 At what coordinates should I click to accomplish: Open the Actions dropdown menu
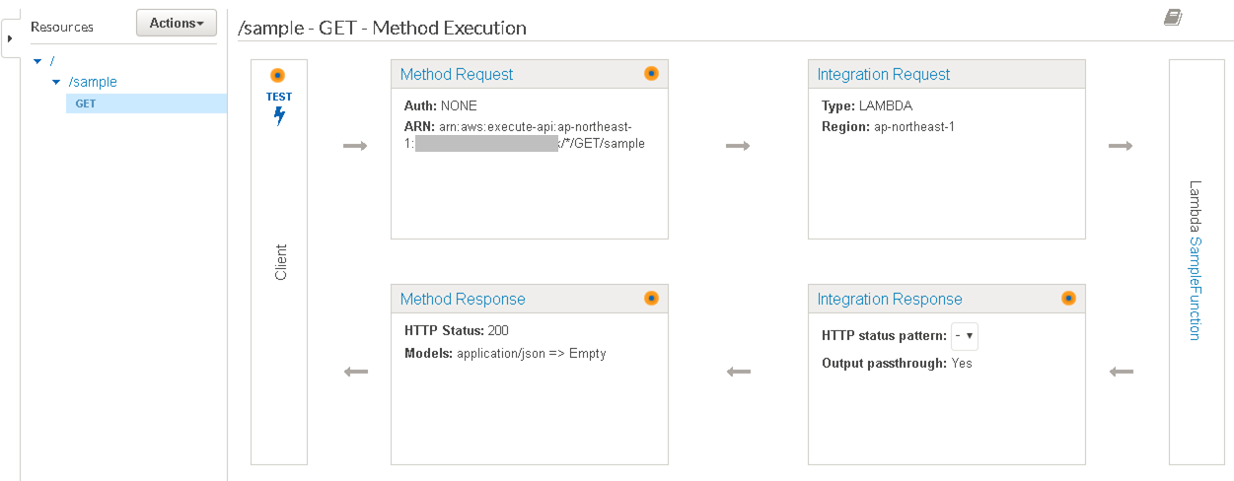point(176,23)
